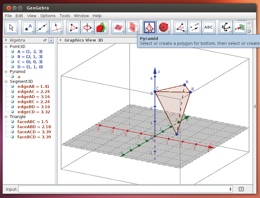Choose the ABC text tool
This screenshot has width=260, height=198.
208,27
